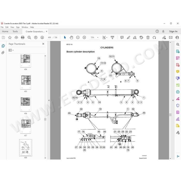Activate the Hand pan tool
This screenshot has width=181, height=181.
click(71, 37)
